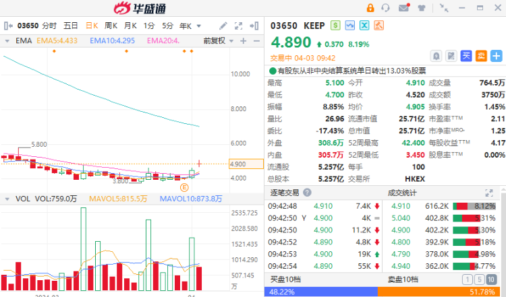The image size is (506, 297).
Task: Click trade row at 09:42:54
Action: point(324,266)
